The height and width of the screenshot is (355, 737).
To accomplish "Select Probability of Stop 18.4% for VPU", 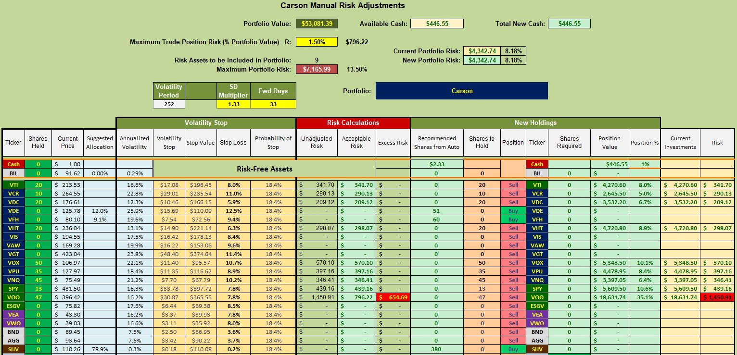I will coord(273,271).
